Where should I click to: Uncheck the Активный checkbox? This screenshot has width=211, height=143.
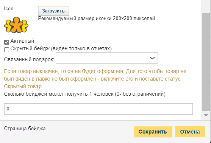(6, 42)
